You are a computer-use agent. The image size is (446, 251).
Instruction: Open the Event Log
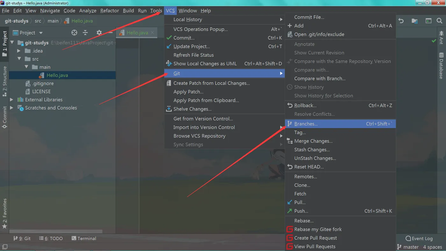click(419, 238)
